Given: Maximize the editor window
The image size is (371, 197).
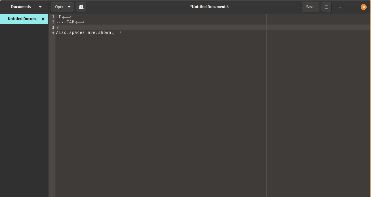Looking at the screenshot, I should [352, 7].
